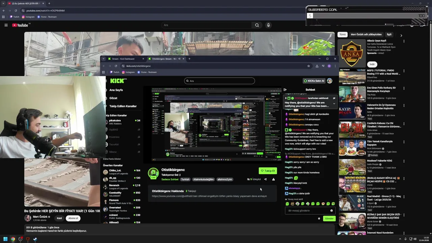The image size is (432, 243).
Task: Open Steam from the taskbar
Action: coord(35,239)
